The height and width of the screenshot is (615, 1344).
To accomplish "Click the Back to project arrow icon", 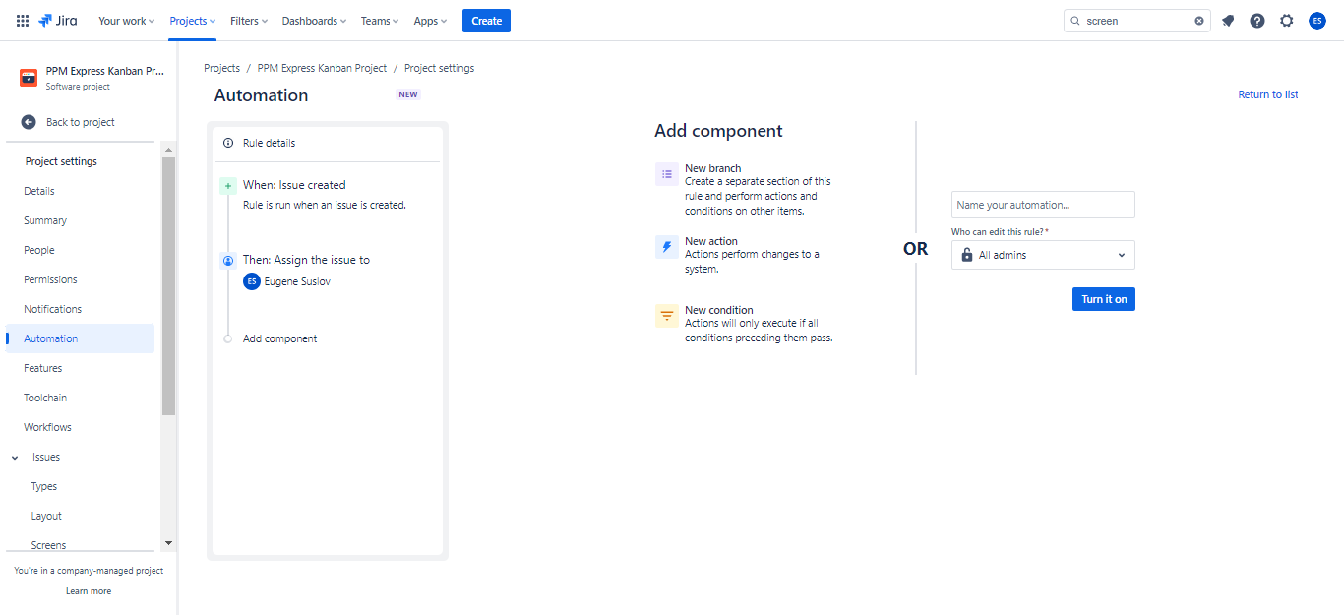I will (x=29, y=122).
